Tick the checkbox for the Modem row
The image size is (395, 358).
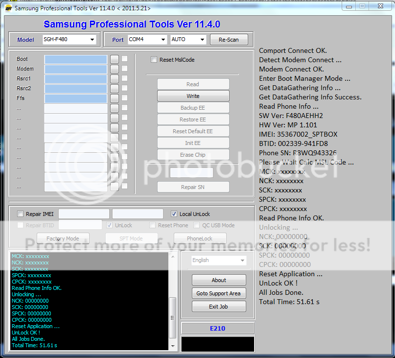pyautogui.click(x=124, y=69)
